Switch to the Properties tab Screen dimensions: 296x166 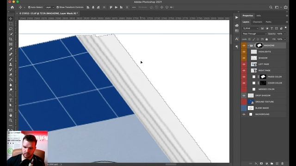pyautogui.click(x=248, y=16)
